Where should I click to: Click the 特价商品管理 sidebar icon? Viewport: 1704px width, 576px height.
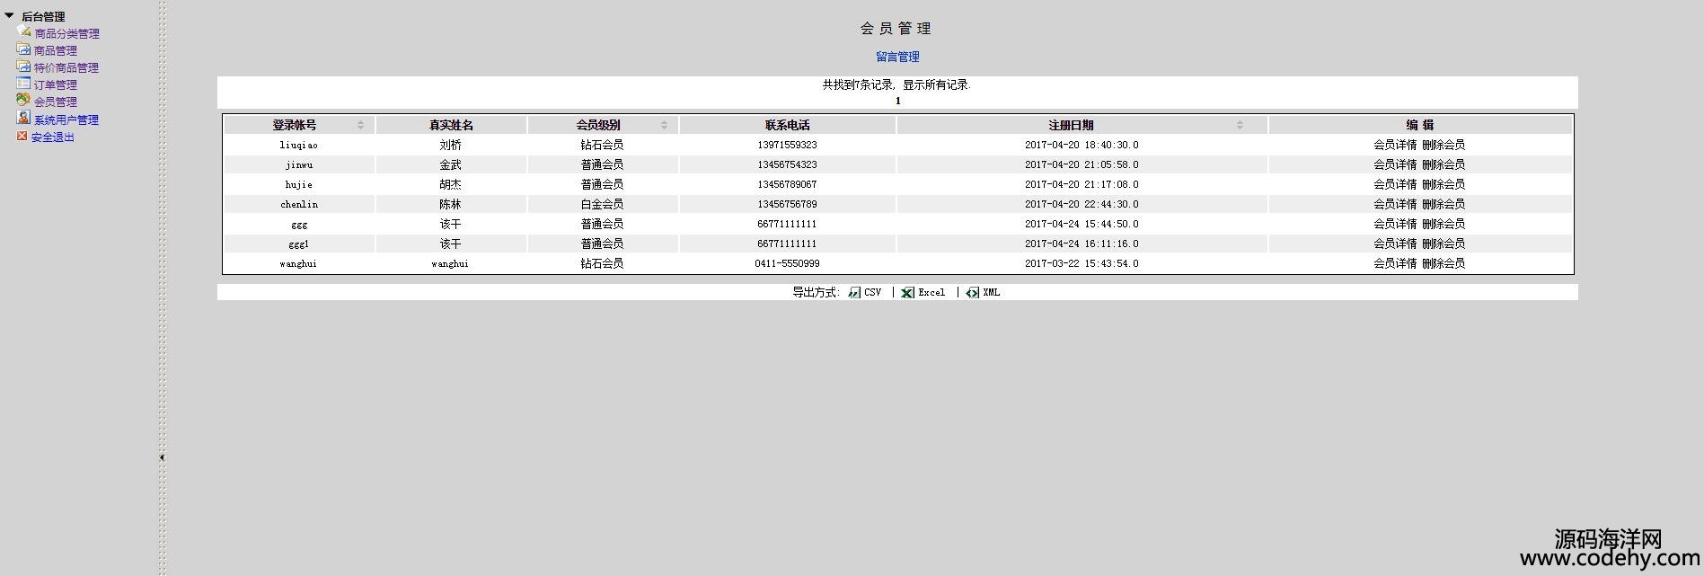[23, 66]
